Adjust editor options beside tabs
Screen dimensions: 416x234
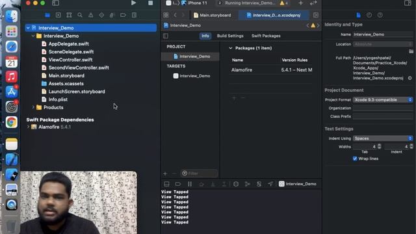pos(316,15)
